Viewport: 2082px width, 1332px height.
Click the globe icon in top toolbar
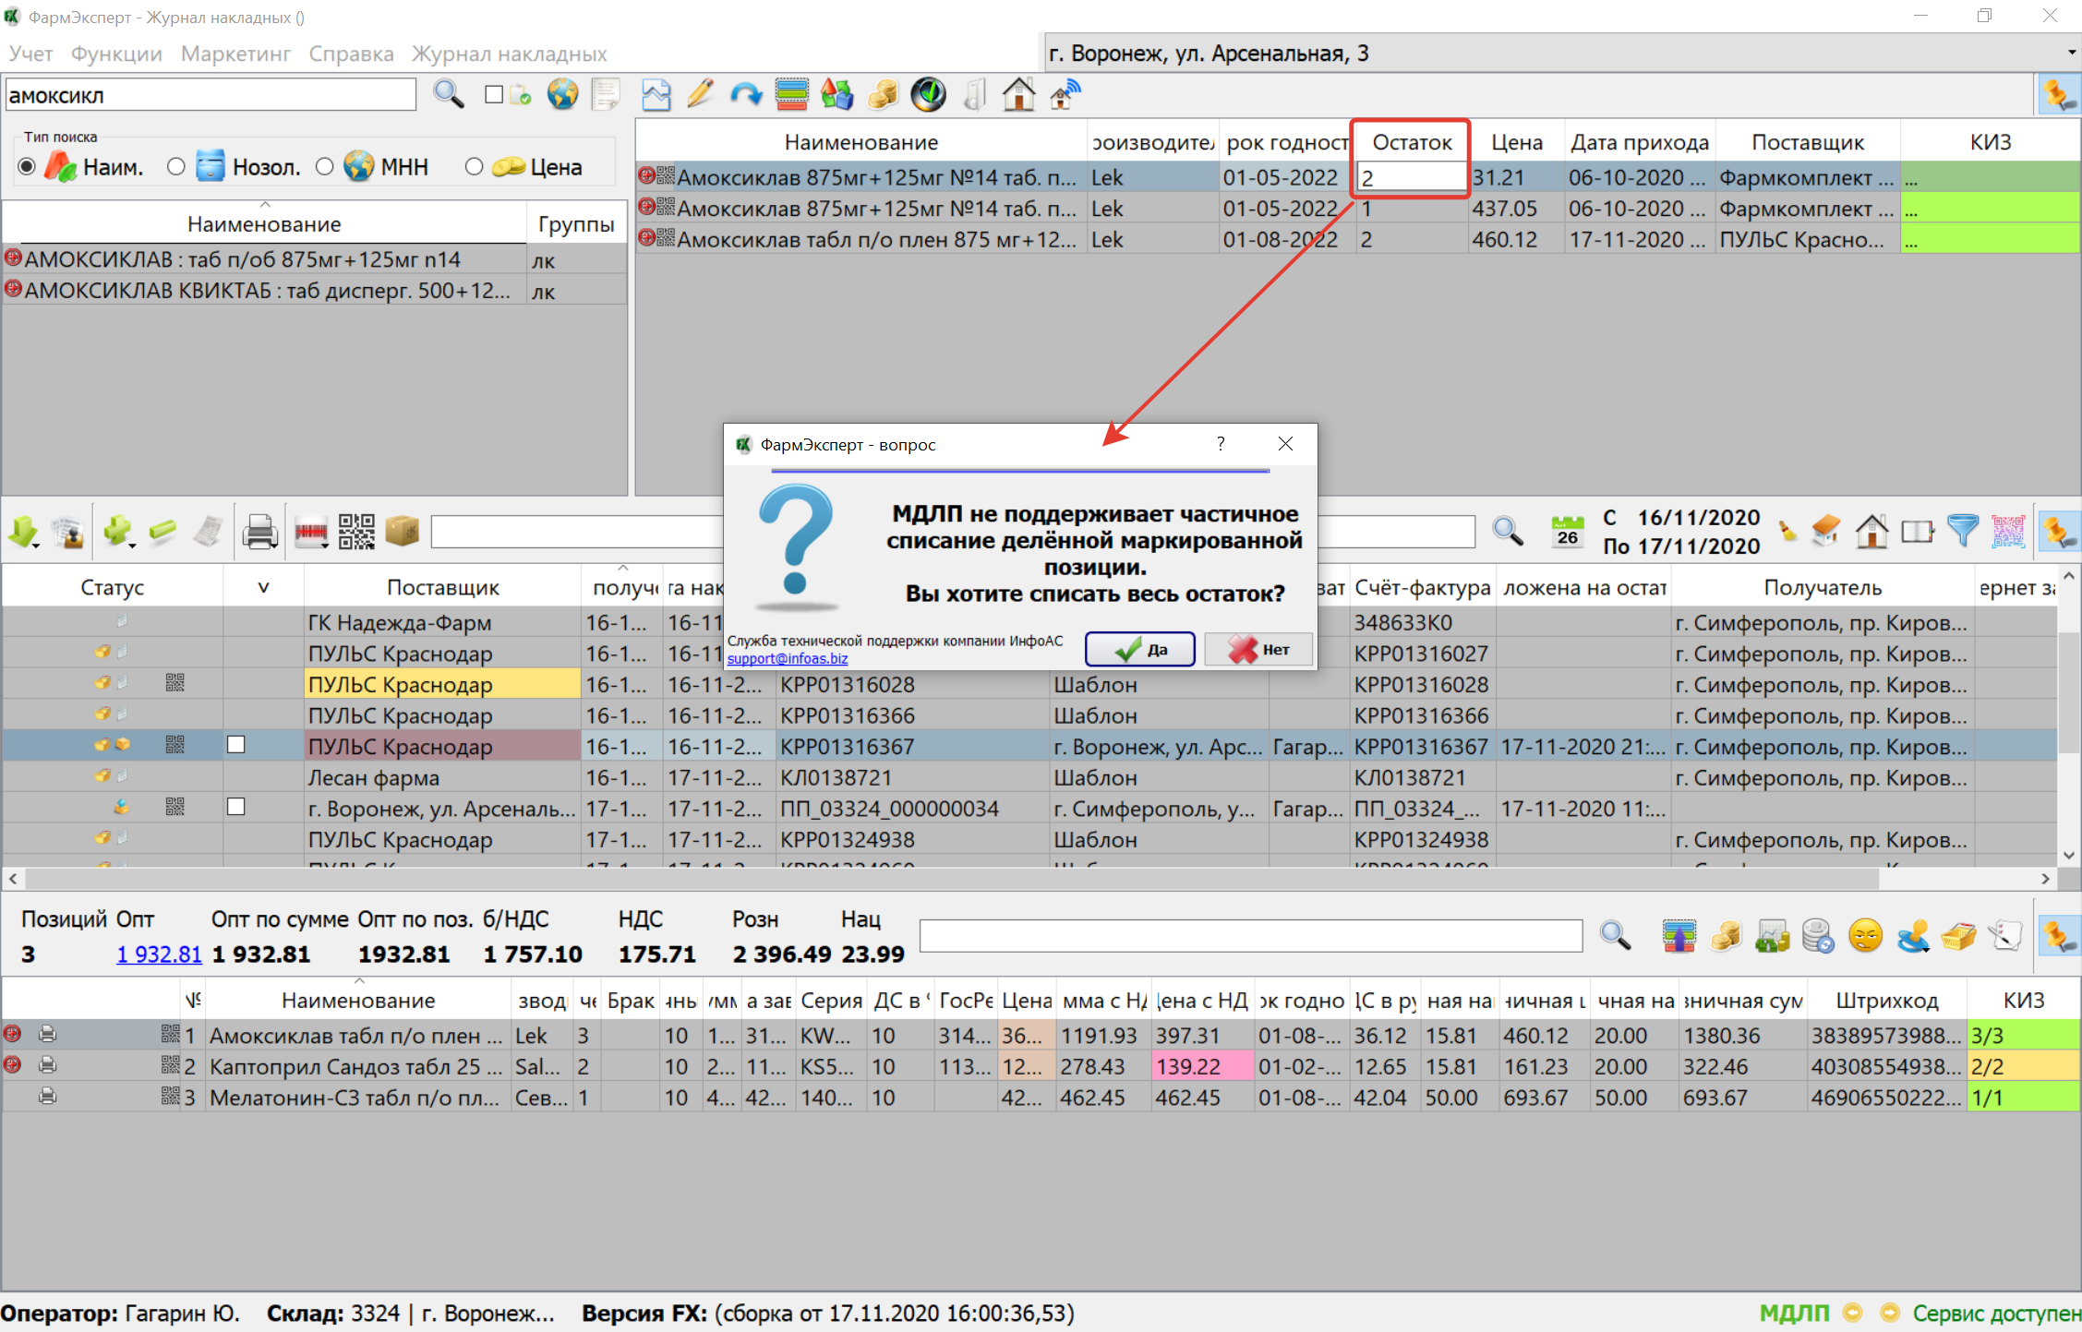561,94
